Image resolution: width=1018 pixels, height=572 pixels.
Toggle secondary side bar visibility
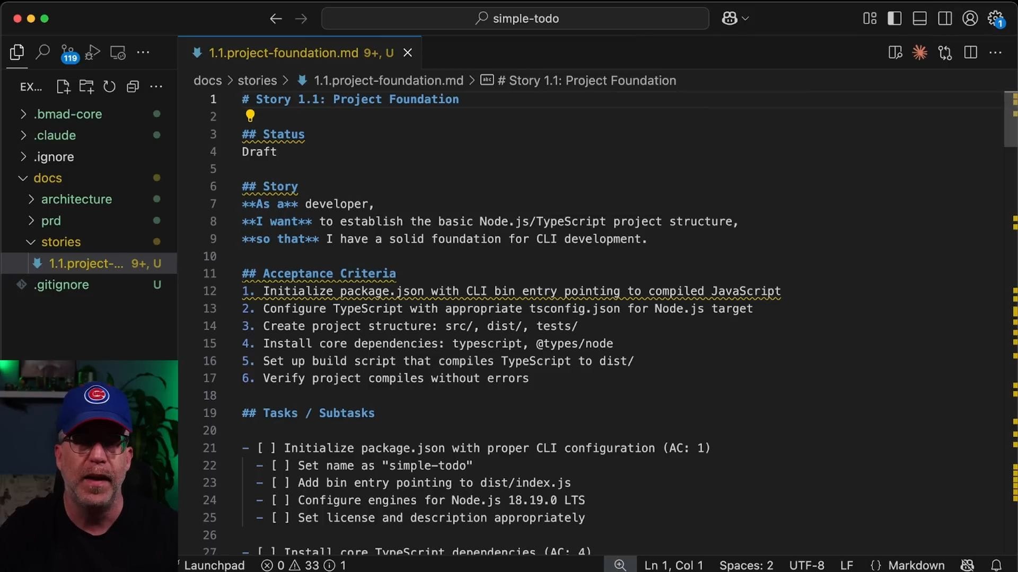click(945, 19)
